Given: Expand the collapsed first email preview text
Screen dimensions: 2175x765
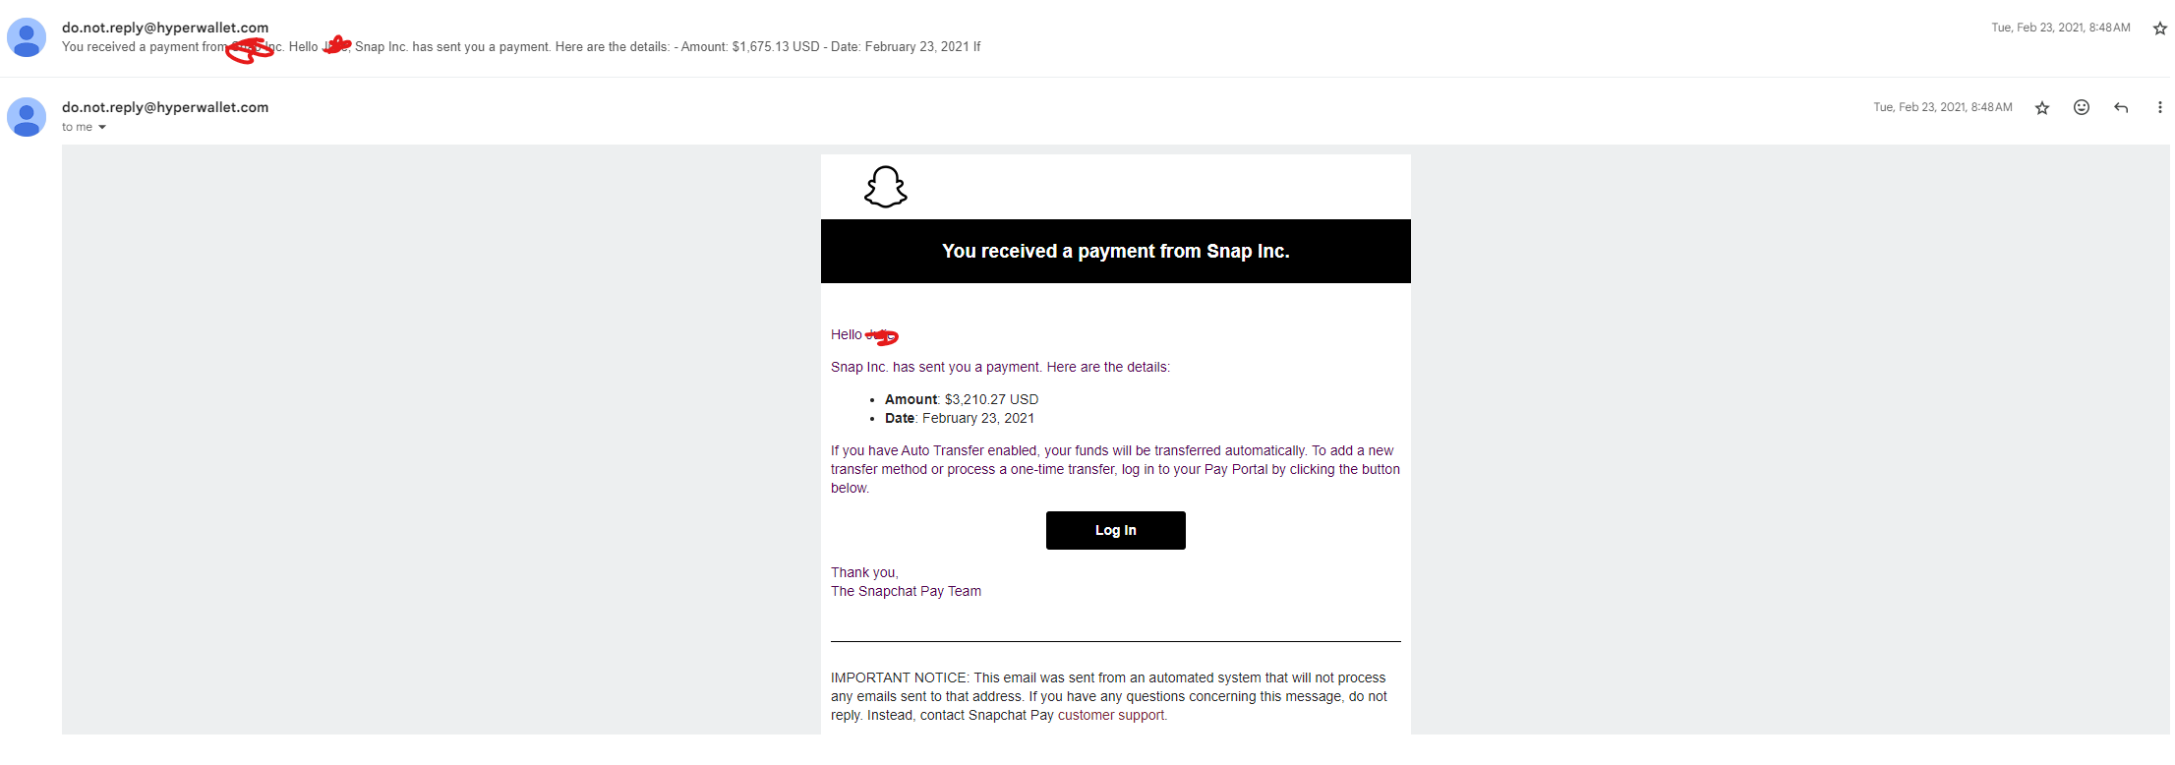Looking at the screenshot, I should [521, 47].
